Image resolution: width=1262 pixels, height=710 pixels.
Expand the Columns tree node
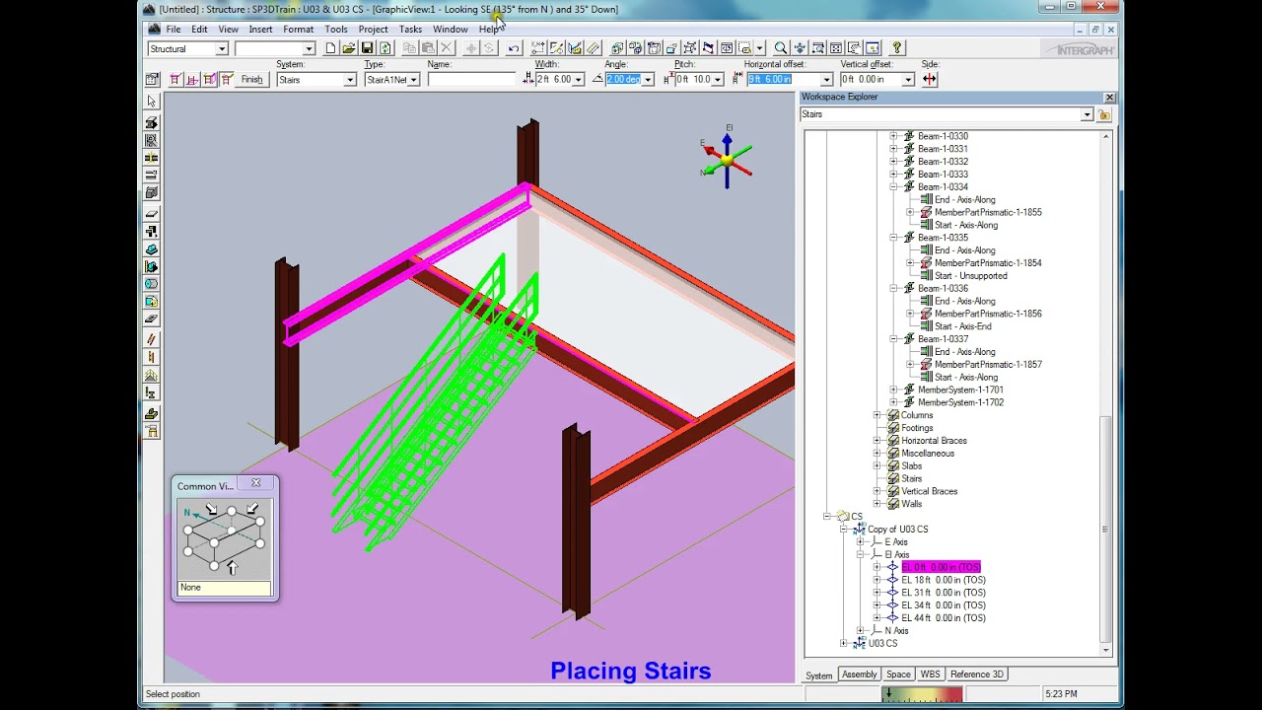tap(876, 415)
